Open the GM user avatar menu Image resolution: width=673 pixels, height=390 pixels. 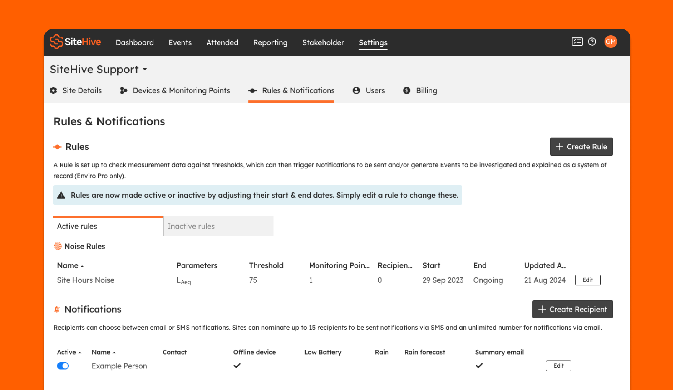610,42
